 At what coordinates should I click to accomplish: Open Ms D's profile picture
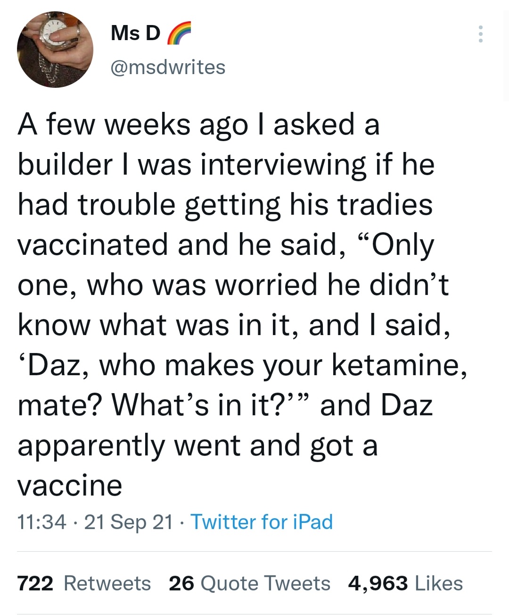(x=55, y=50)
